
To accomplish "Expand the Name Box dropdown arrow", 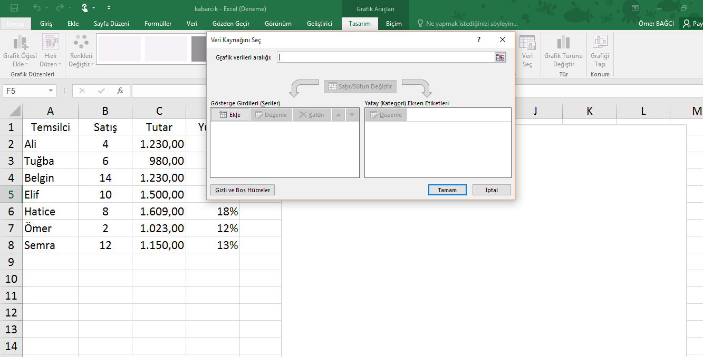I will [x=51, y=91].
